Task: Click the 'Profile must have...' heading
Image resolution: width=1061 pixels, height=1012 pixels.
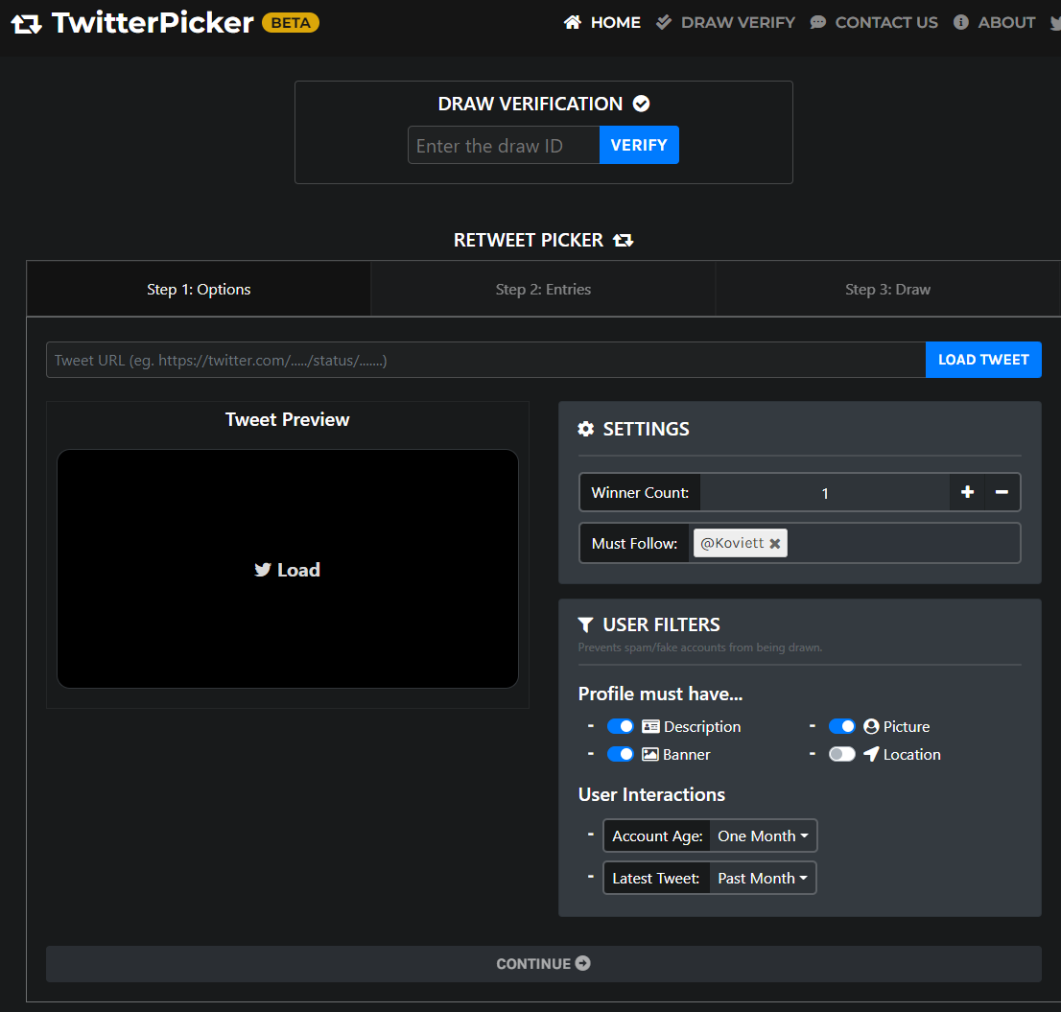Action: tap(660, 694)
